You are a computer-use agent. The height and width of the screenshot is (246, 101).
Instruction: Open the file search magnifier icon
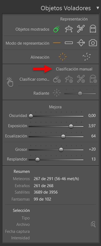[93, 224]
